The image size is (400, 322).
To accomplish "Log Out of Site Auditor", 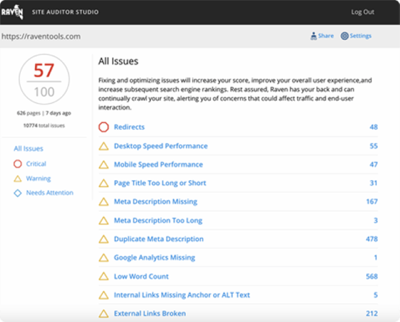I will point(362,12).
